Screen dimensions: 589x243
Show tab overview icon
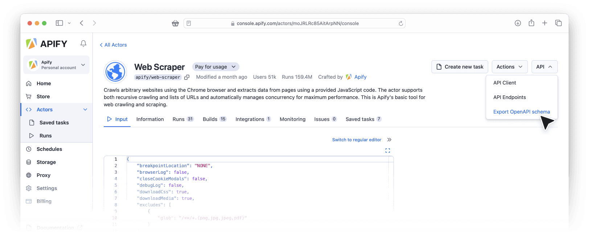558,23
